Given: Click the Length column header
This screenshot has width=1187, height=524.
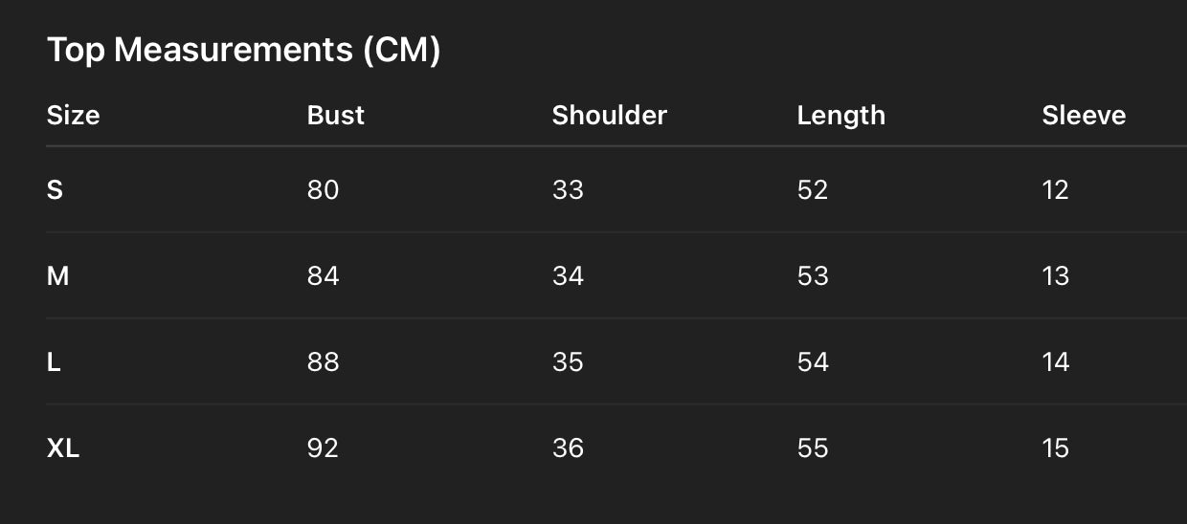Looking at the screenshot, I should point(840,116).
